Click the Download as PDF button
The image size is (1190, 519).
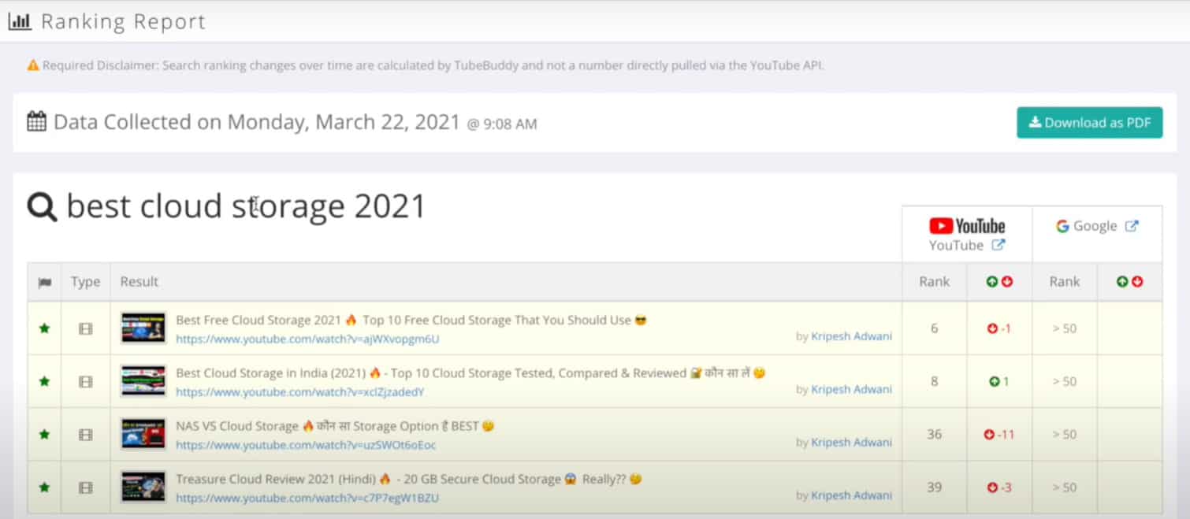pyautogui.click(x=1089, y=123)
